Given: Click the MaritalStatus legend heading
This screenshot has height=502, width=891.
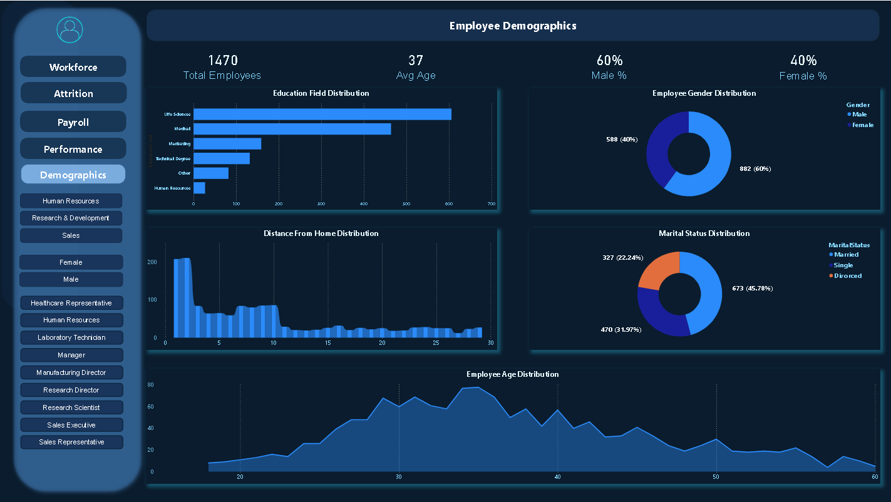Looking at the screenshot, I should [x=849, y=245].
